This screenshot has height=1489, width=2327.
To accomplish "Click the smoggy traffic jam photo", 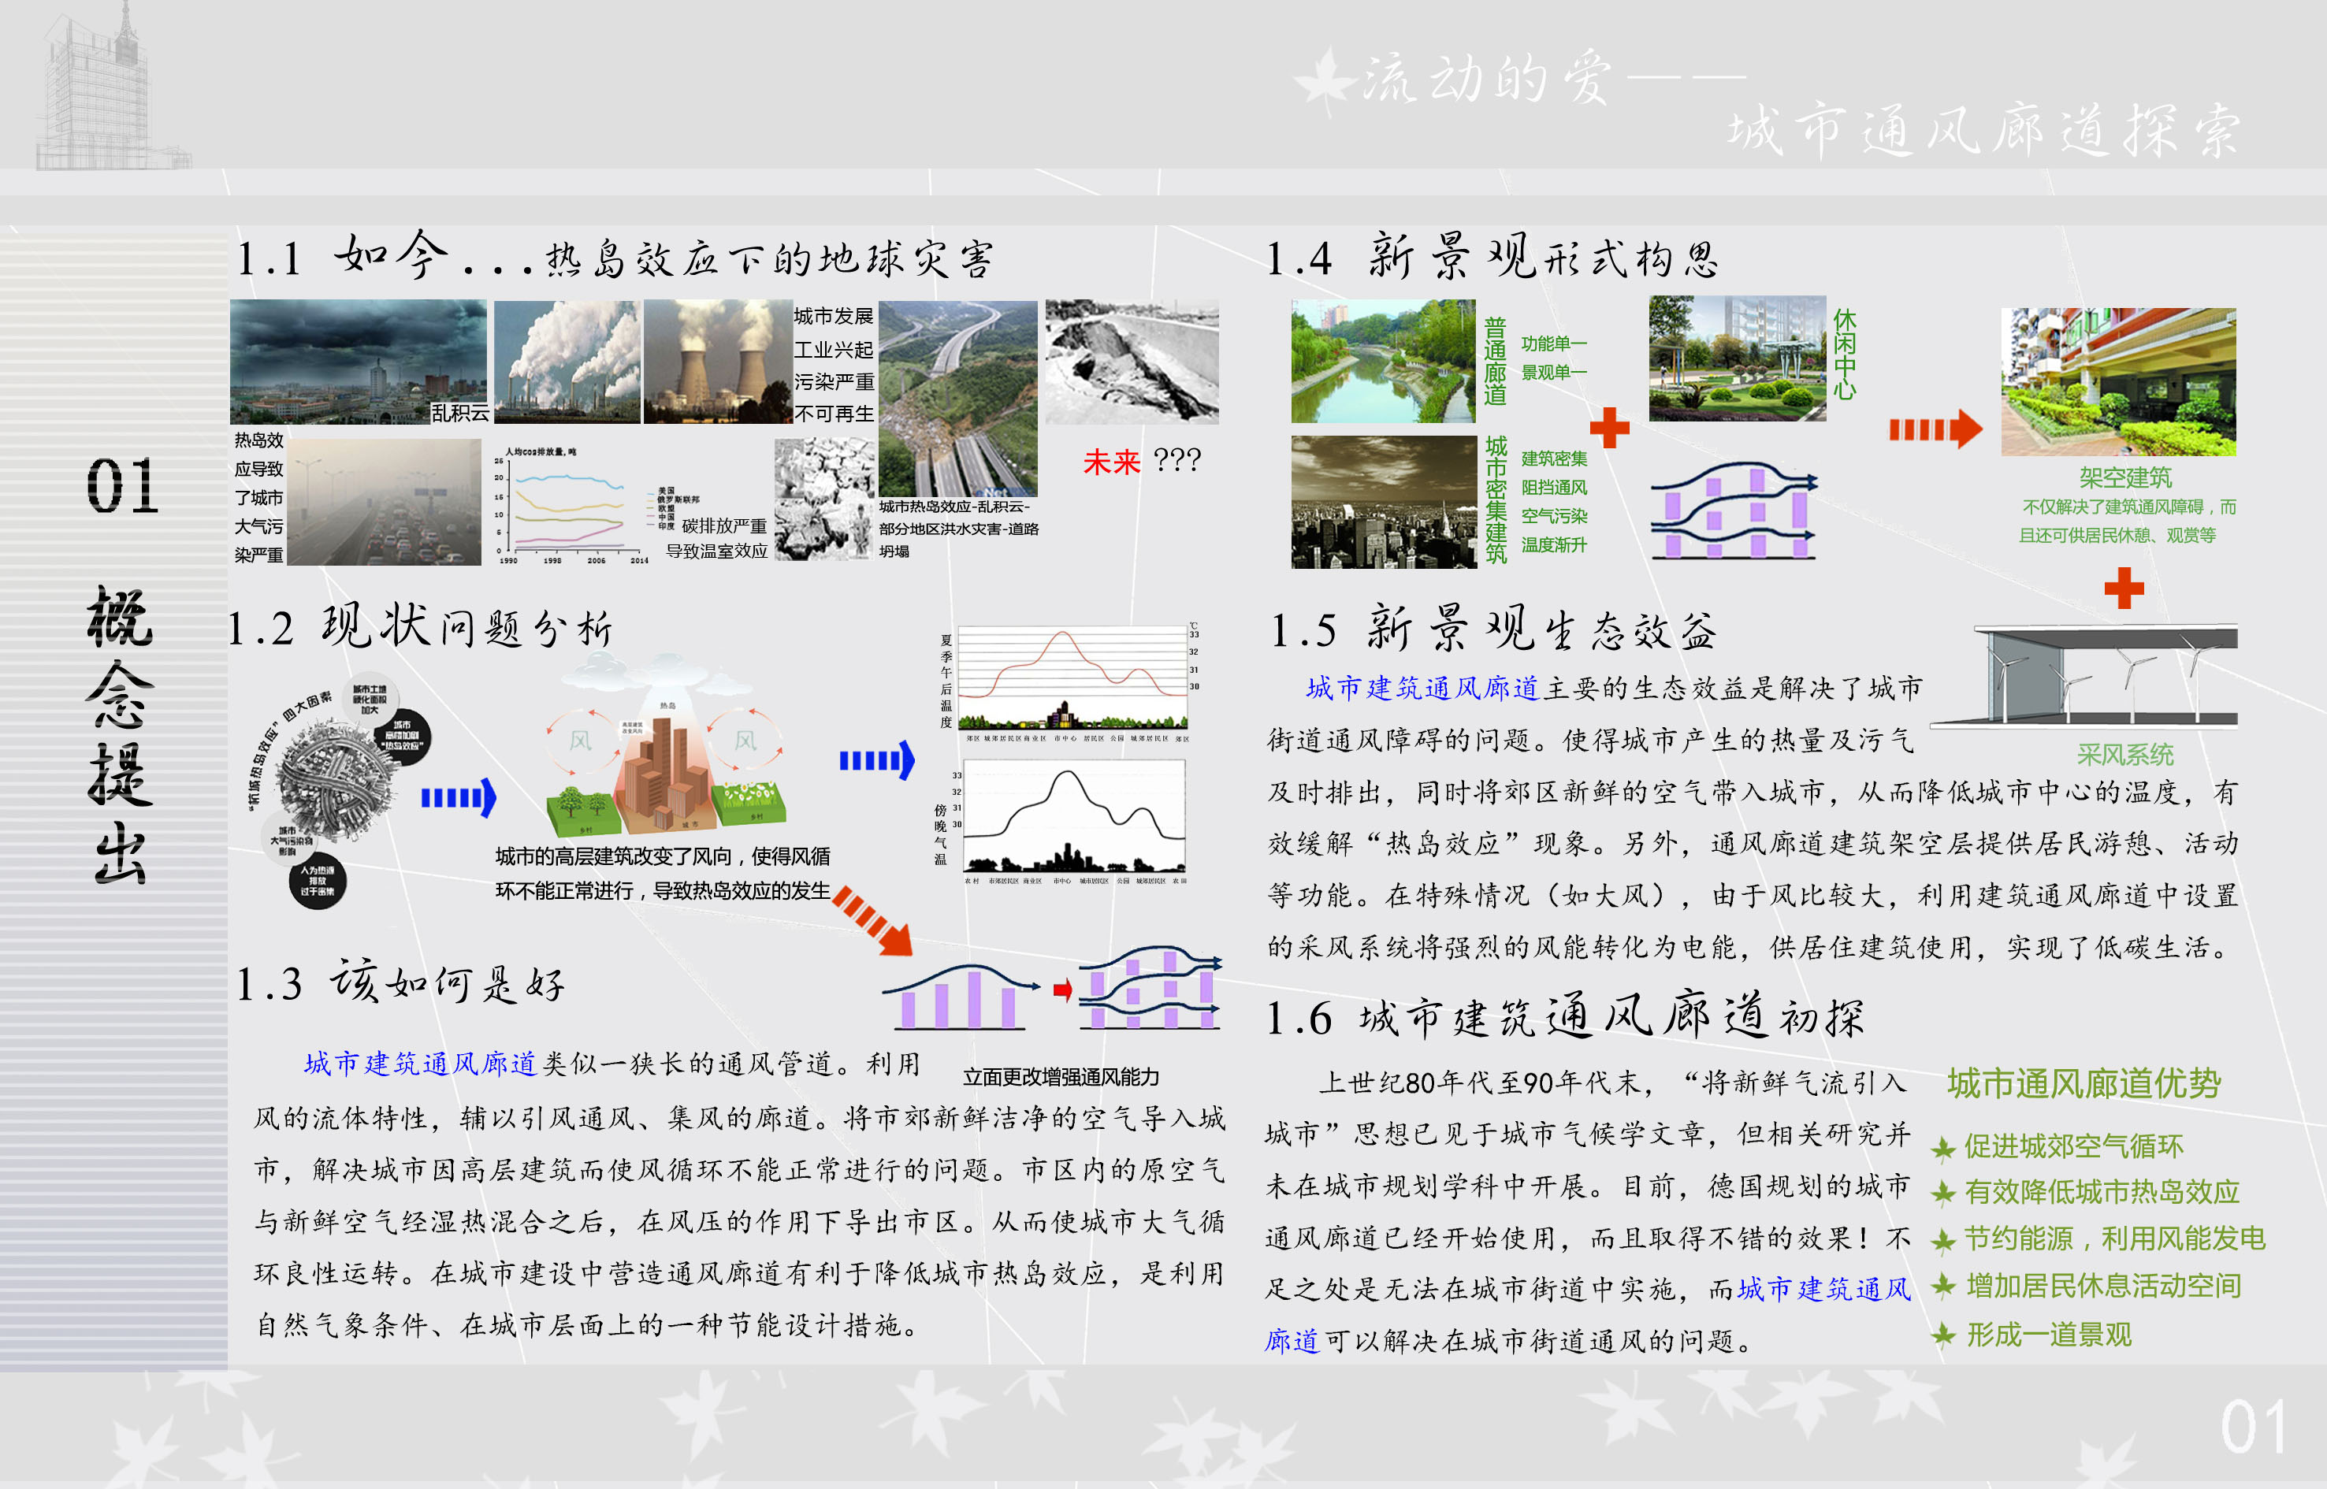I will click(x=384, y=502).
